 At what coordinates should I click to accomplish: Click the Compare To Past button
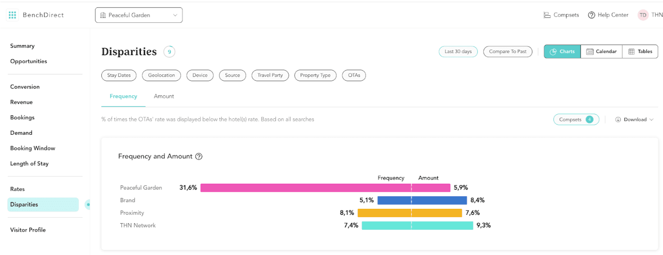(508, 52)
